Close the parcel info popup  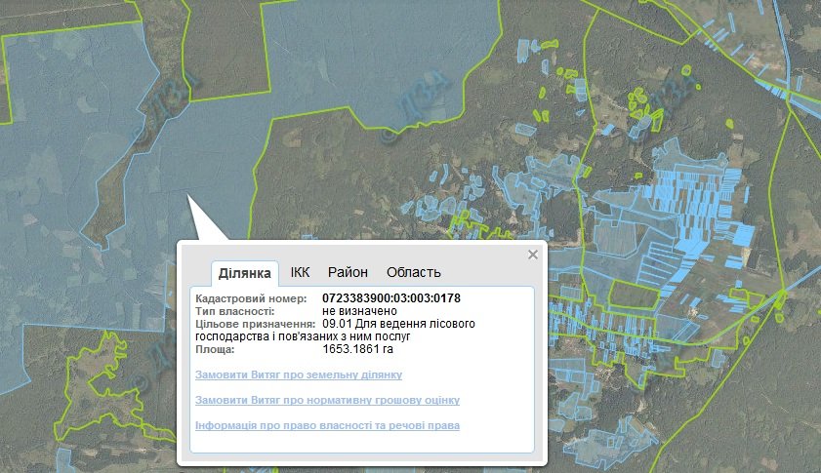pyautogui.click(x=532, y=255)
